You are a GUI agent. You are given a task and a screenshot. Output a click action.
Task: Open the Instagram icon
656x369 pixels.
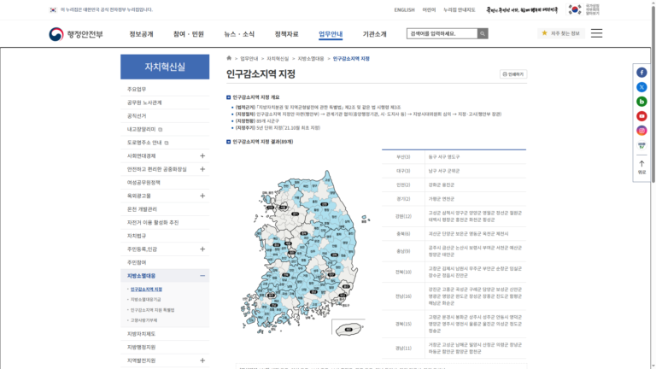(x=641, y=131)
